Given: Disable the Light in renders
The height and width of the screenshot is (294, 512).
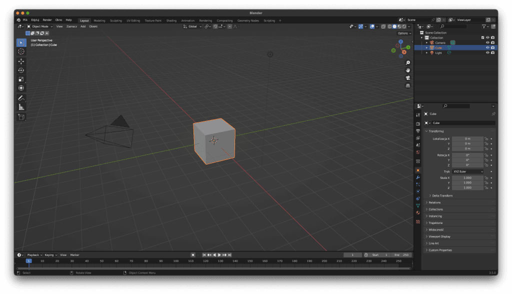Looking at the screenshot, I should pyautogui.click(x=493, y=53).
